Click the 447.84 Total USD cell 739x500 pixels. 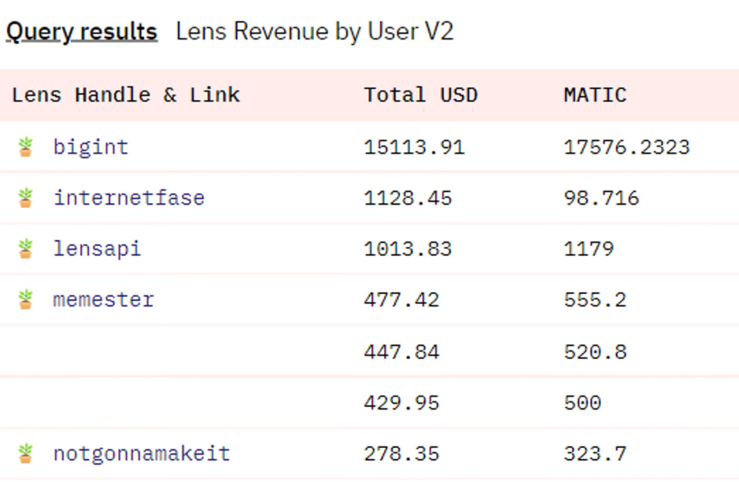(402, 352)
